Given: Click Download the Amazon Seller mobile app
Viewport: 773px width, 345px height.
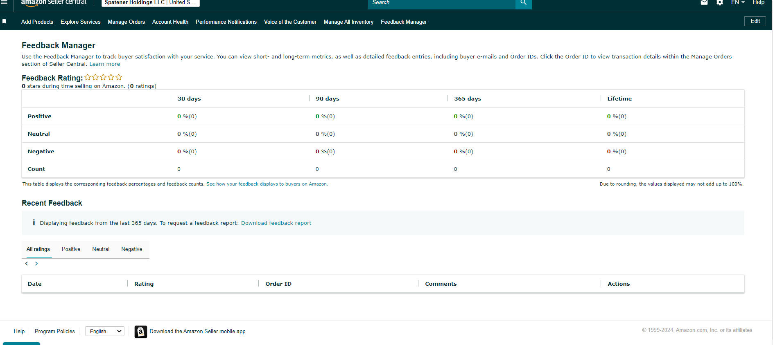Looking at the screenshot, I should click(x=198, y=331).
